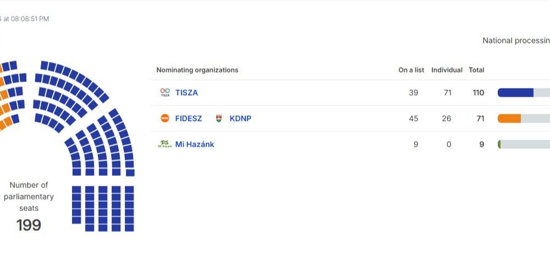This screenshot has width=550, height=277.
Task: Click FIDESZ-KDNP's list seat count of 45
Action: pyautogui.click(x=414, y=119)
